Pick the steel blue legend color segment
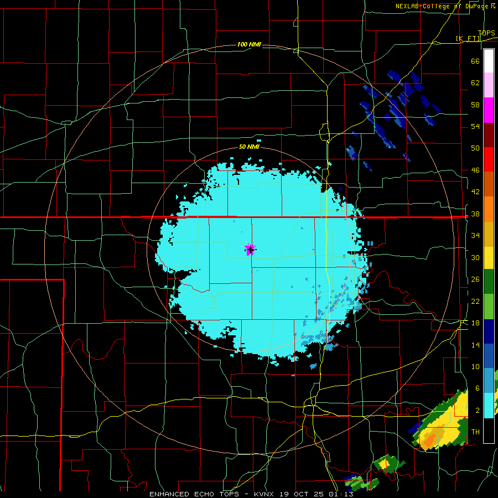 (x=489, y=380)
